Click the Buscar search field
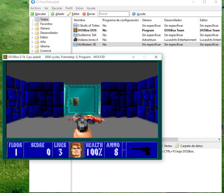This screenshot has width=224, height=193. [114, 14]
